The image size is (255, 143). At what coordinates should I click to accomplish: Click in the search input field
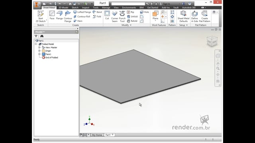tap(128, 4)
